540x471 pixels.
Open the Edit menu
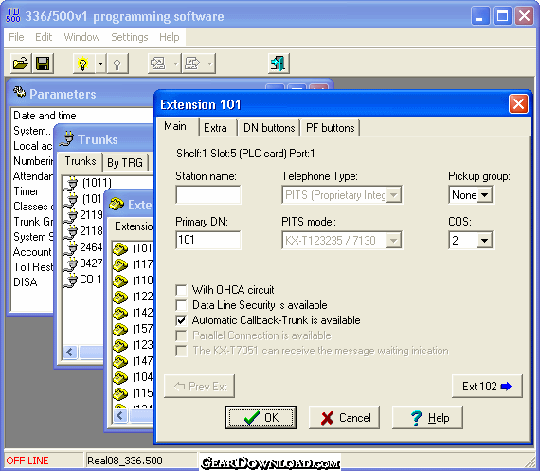(x=44, y=37)
